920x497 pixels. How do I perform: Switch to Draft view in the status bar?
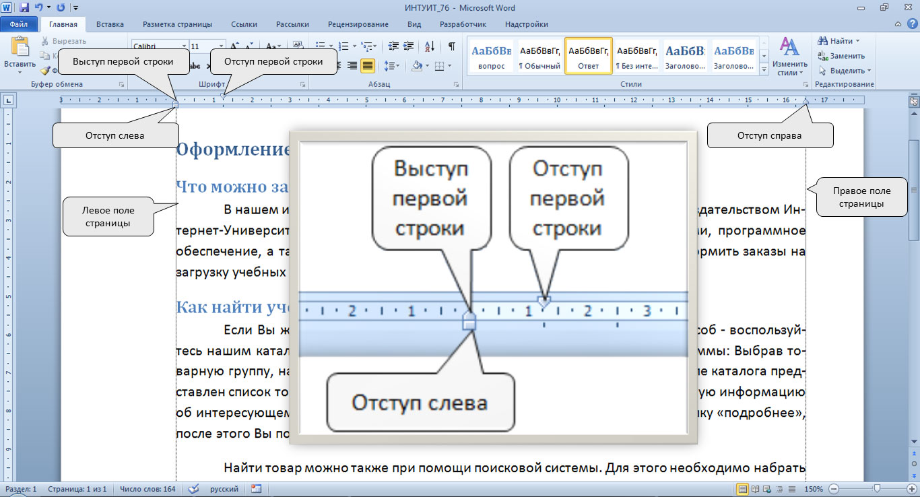point(792,489)
